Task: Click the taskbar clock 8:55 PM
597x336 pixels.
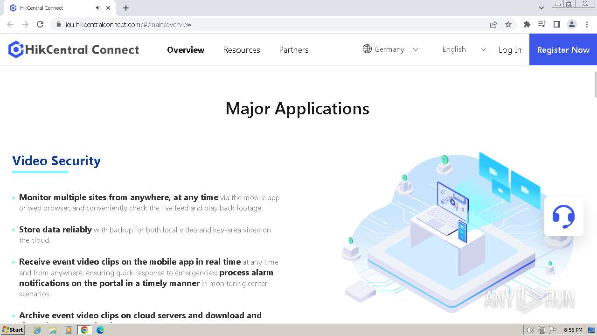Action: [x=573, y=330]
